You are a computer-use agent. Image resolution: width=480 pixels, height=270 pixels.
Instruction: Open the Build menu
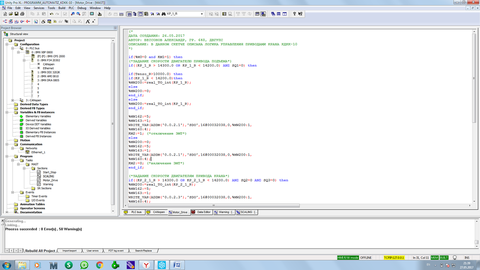[62, 8]
